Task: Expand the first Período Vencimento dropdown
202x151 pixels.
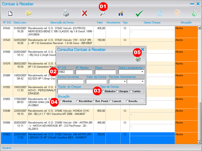Action: click(124, 81)
